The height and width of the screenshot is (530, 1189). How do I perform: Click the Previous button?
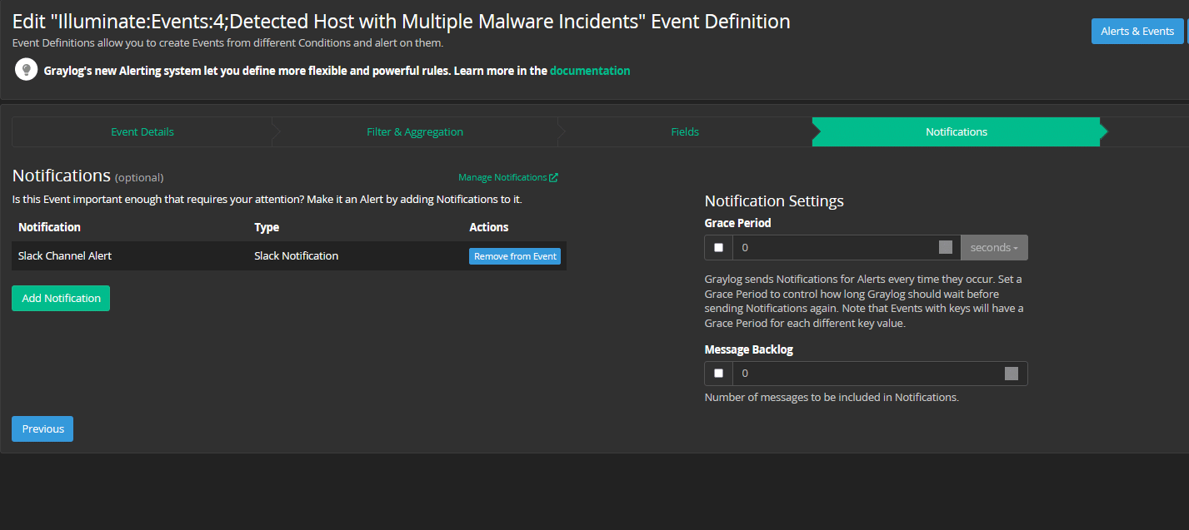[x=42, y=428]
